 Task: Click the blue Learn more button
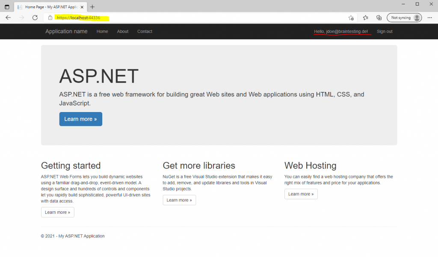coord(81,119)
